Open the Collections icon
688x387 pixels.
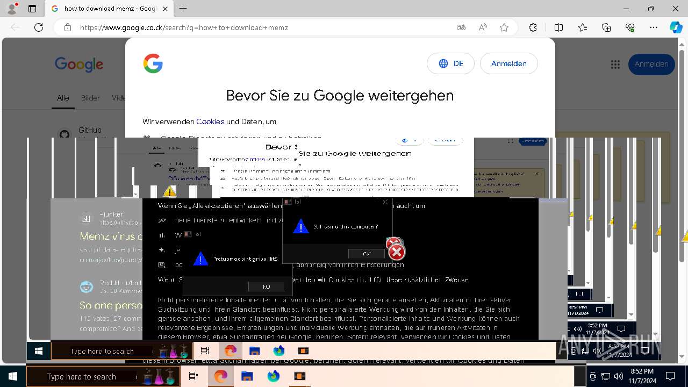pos(606,27)
